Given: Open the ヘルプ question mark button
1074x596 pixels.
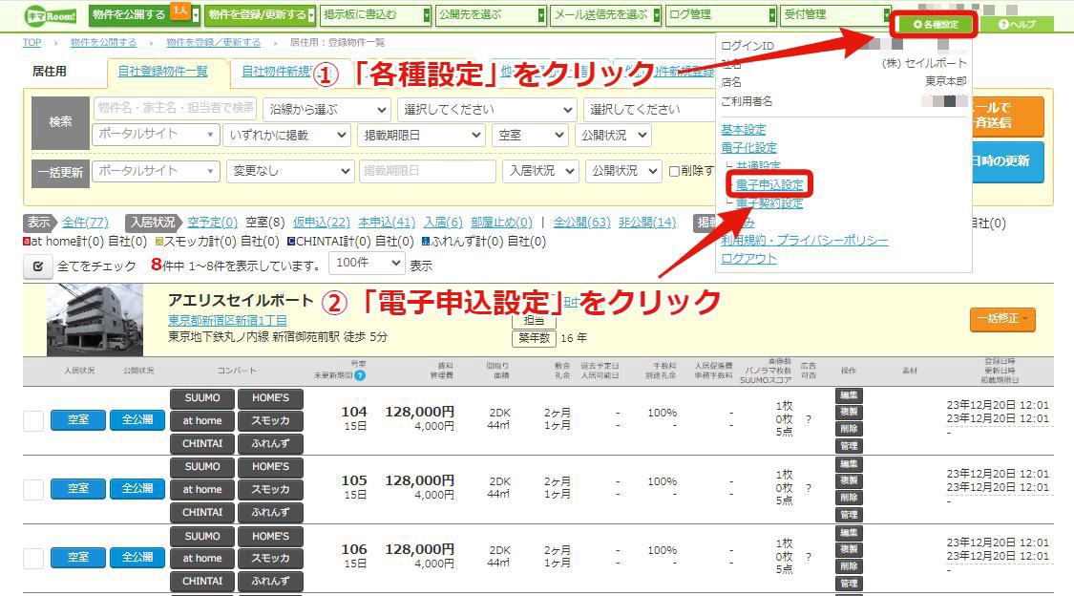Looking at the screenshot, I should pos(1017,25).
